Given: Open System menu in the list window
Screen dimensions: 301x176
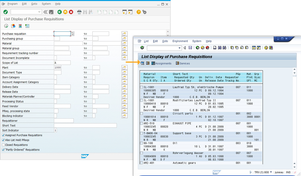Looking at the screenshot, I should [197, 41].
